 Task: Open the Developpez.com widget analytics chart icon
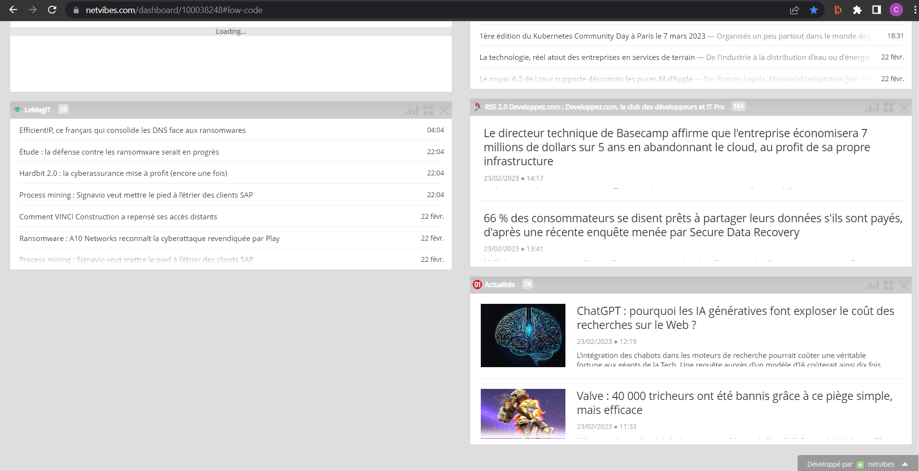click(x=872, y=108)
